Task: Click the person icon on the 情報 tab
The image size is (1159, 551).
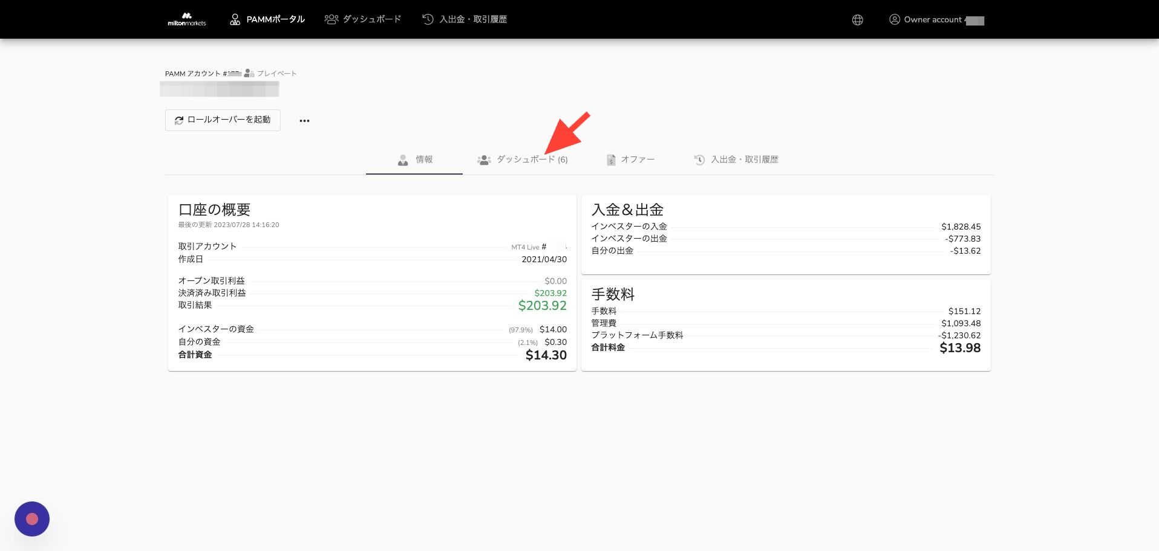Action: (403, 160)
